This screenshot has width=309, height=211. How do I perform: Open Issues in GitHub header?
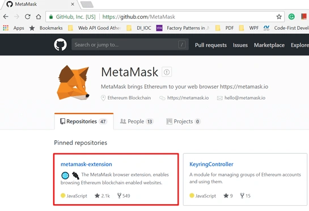coord(240,45)
